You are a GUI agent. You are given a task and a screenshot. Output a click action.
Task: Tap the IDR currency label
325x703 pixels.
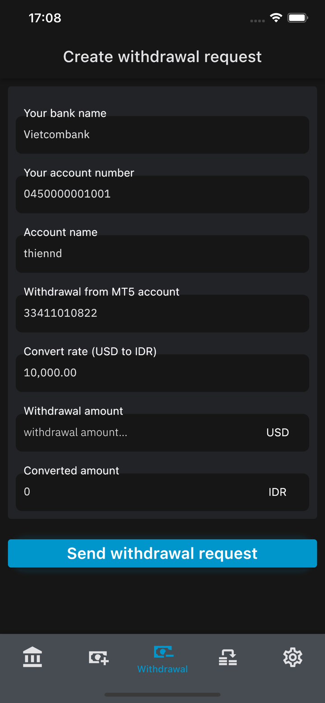(278, 492)
